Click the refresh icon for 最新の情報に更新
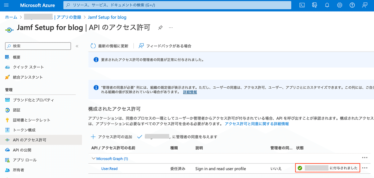Viewport: 374px width, 178px height. [x=93, y=46]
